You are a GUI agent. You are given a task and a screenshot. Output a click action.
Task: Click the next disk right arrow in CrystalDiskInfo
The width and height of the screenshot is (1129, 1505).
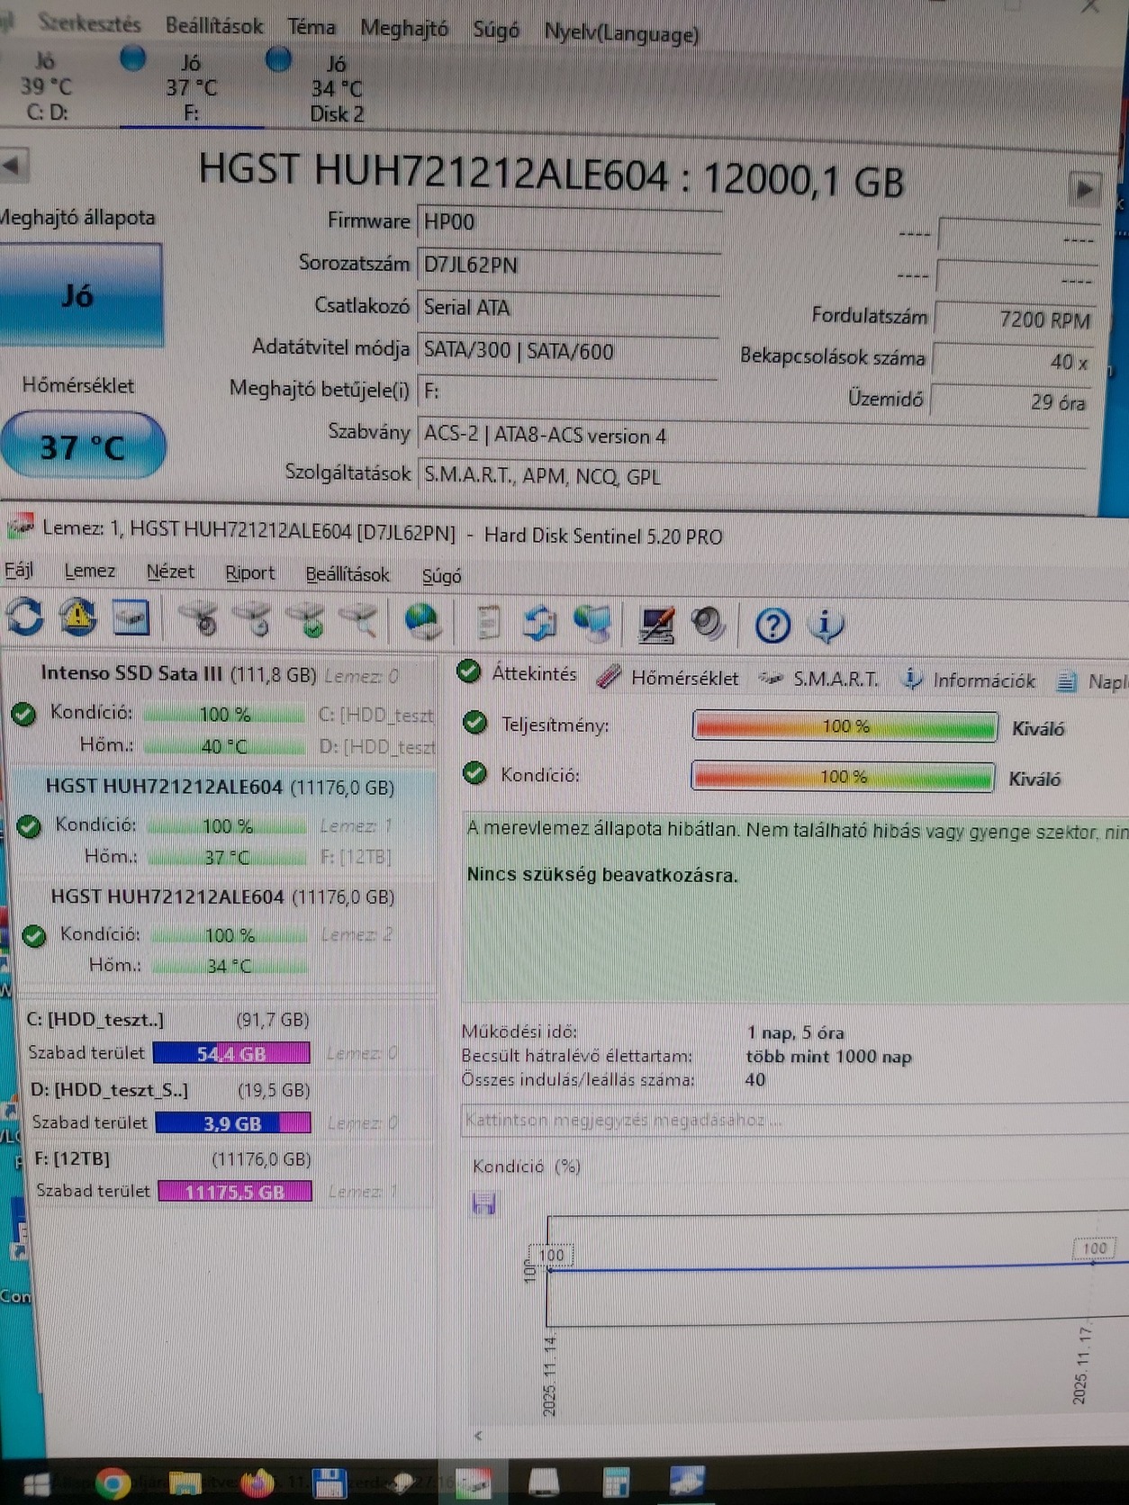point(1084,190)
